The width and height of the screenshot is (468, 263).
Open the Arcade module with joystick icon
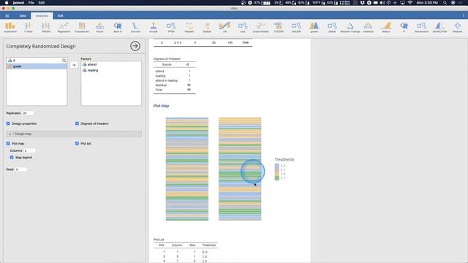coord(154,28)
